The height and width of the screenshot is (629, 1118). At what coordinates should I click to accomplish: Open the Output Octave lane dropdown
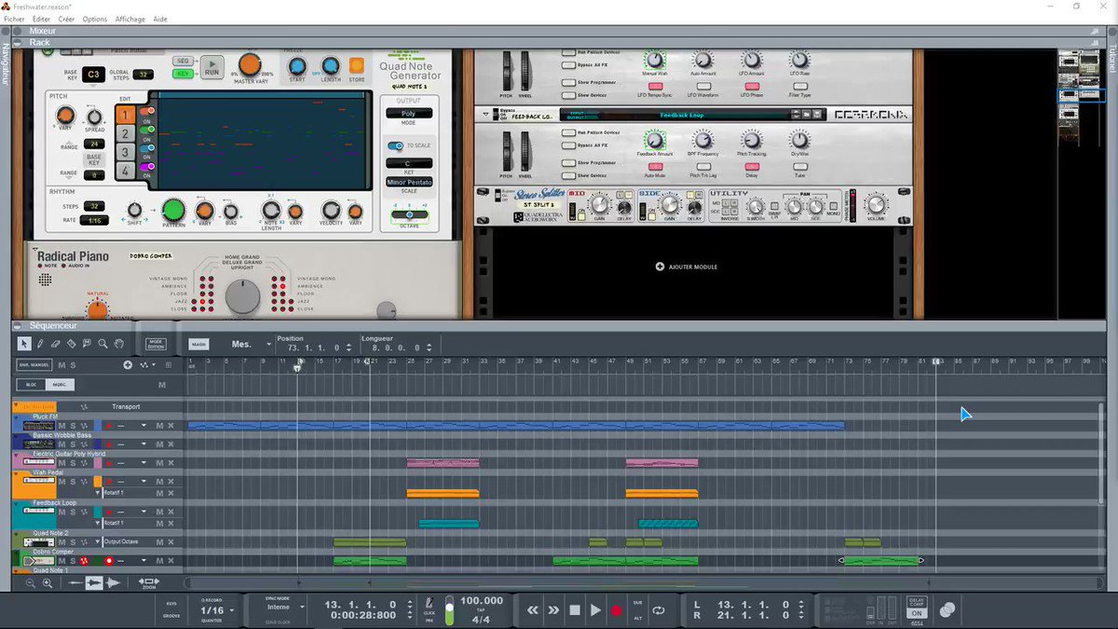(x=97, y=541)
